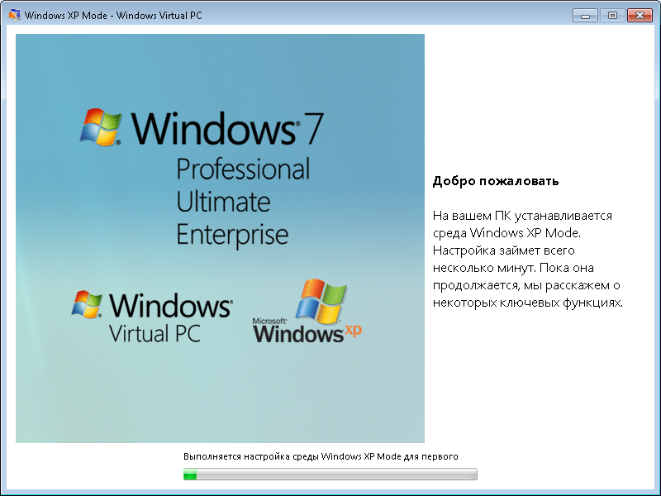
Task: Click the 'Virtual PC' logo text
Action: [155, 333]
